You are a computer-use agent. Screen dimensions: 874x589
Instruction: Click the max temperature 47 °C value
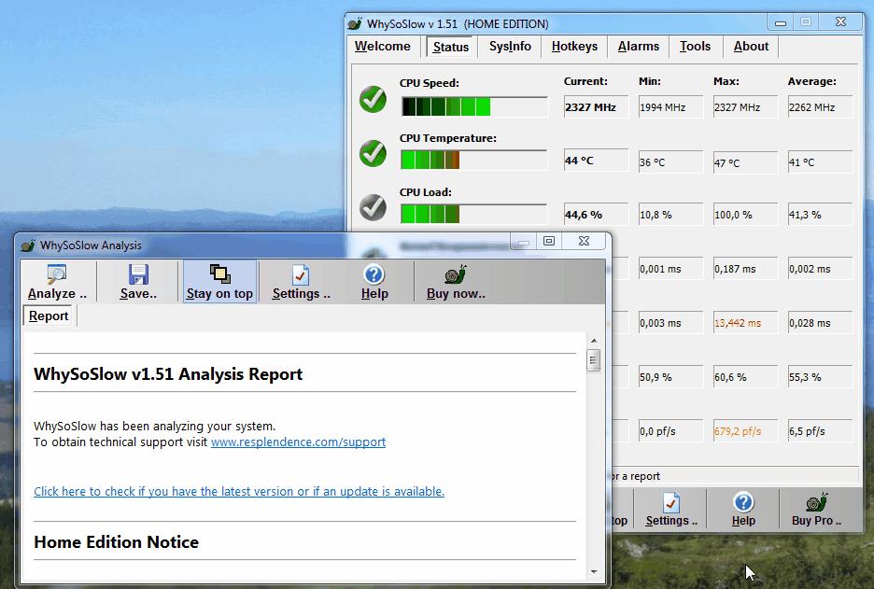click(x=745, y=162)
